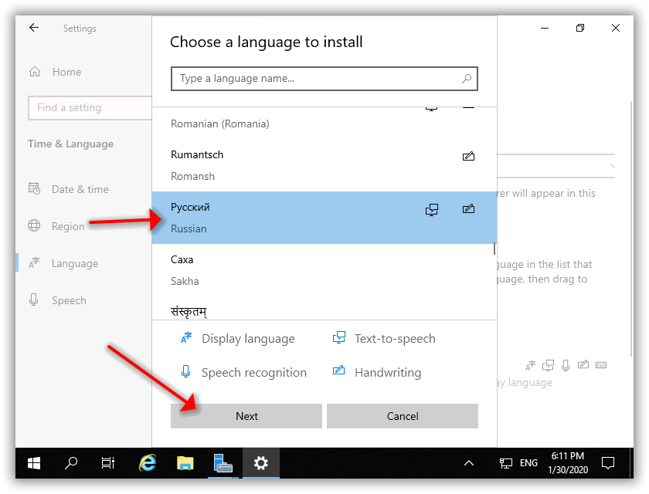Click the language list scrollbar thumb

[x=494, y=249]
